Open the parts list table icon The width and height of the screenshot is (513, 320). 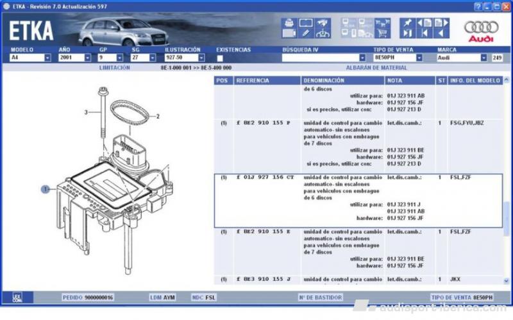[289, 33]
